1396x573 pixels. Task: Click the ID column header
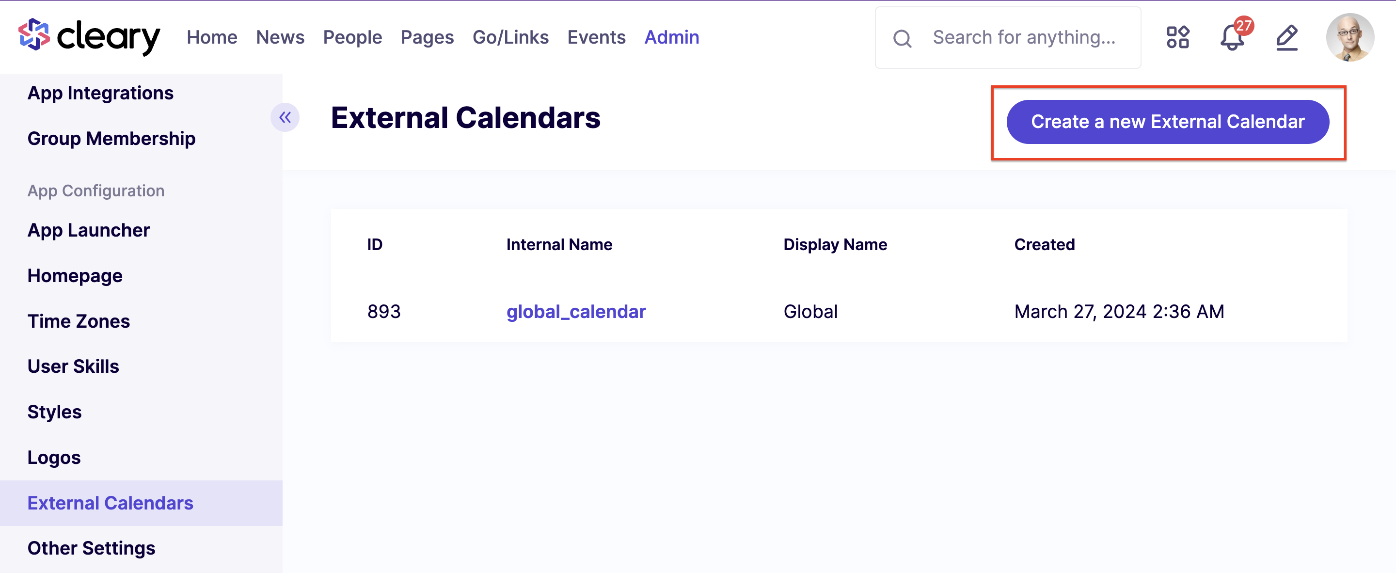[x=375, y=244]
